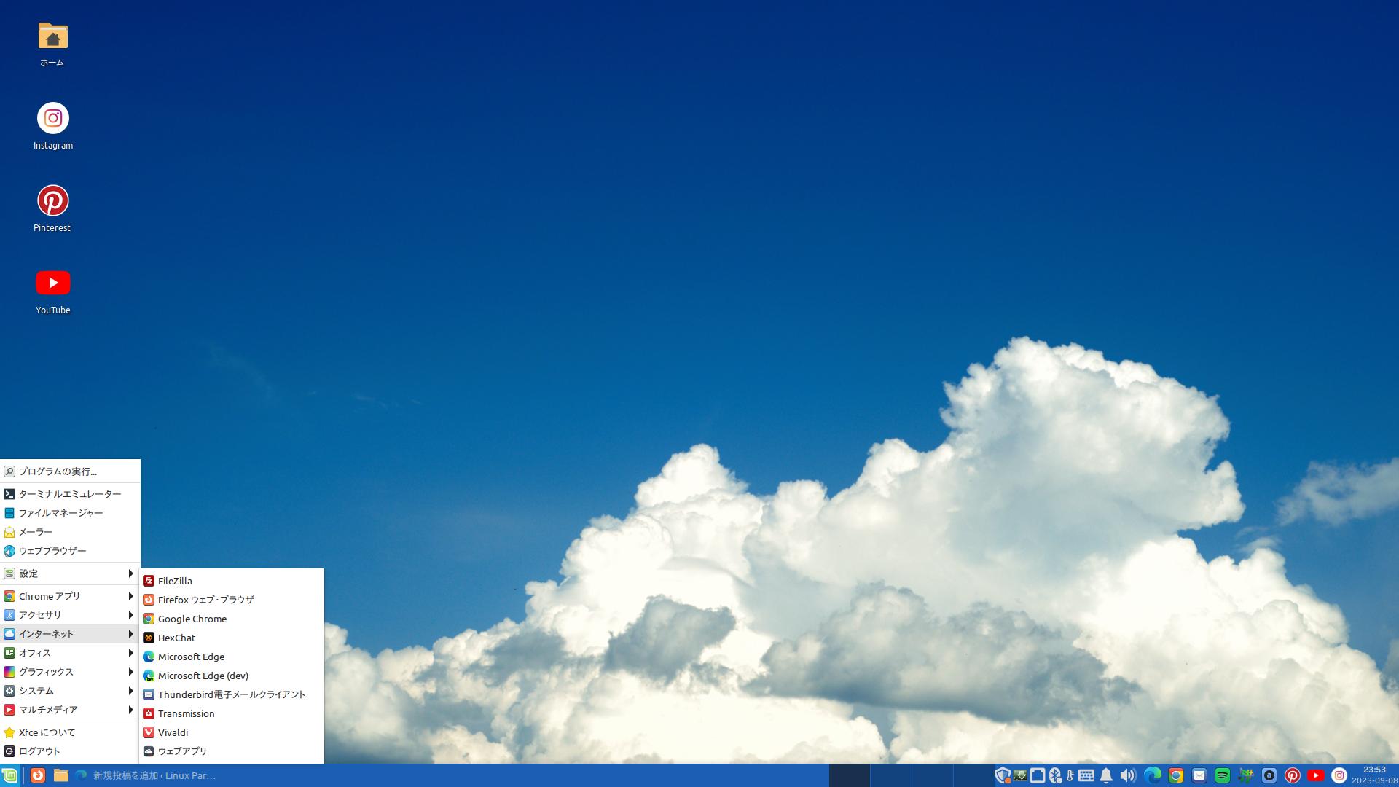Launch Microsoft Edge from the right panel
Image resolution: width=1399 pixels, height=787 pixels.
(1153, 775)
